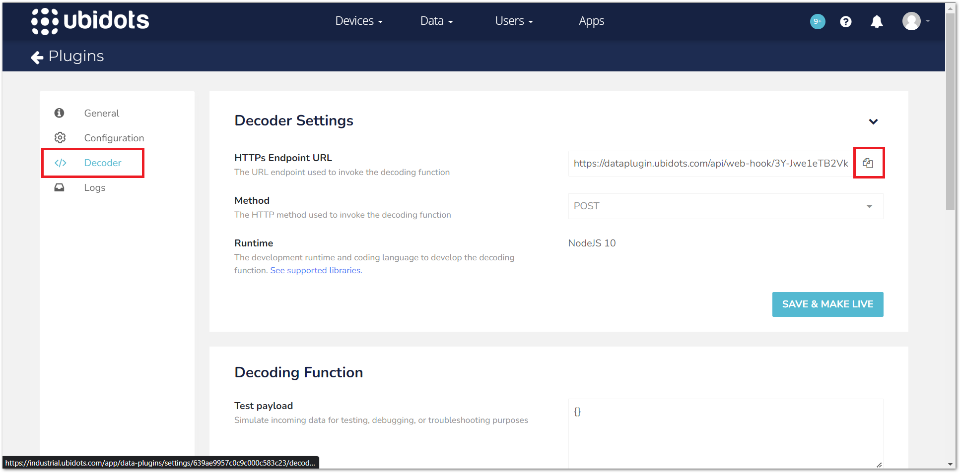
Task: Open the Data dropdown menu
Action: click(x=436, y=21)
